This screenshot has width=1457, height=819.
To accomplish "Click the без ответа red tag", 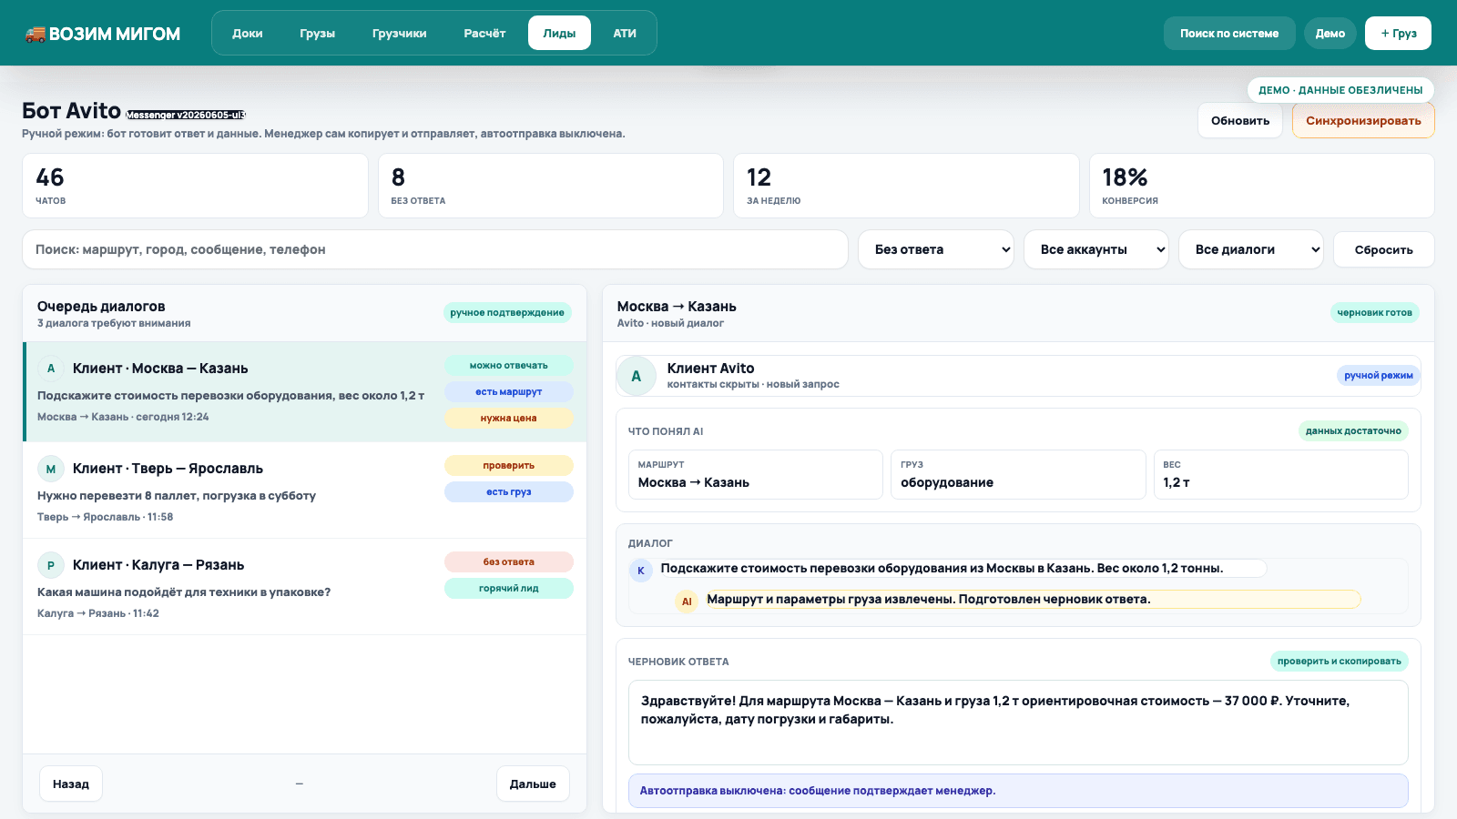I will (x=509, y=562).
